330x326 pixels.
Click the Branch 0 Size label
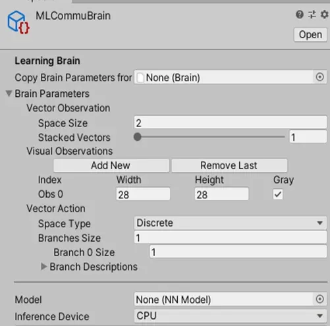tap(84, 252)
